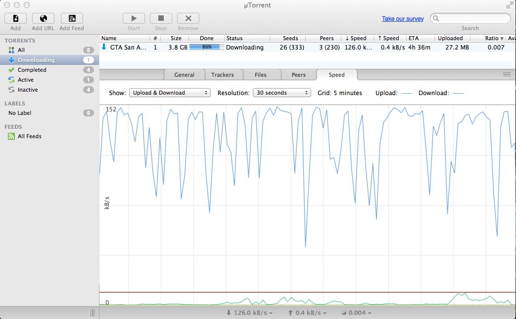Select the No Label filter
Screen dimensions: 516x319
point(49,113)
